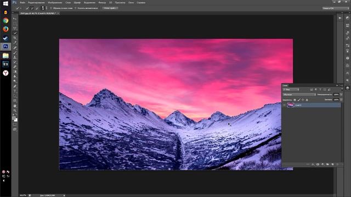Viewport: 351px width, 197px height.
Task: Open the tool preset picker in options bar
Action: (x=19, y=8)
